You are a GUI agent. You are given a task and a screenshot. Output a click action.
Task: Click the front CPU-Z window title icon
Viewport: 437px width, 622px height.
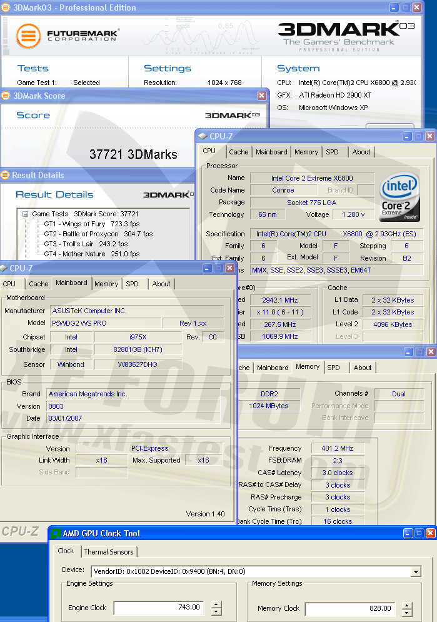click(x=4, y=269)
